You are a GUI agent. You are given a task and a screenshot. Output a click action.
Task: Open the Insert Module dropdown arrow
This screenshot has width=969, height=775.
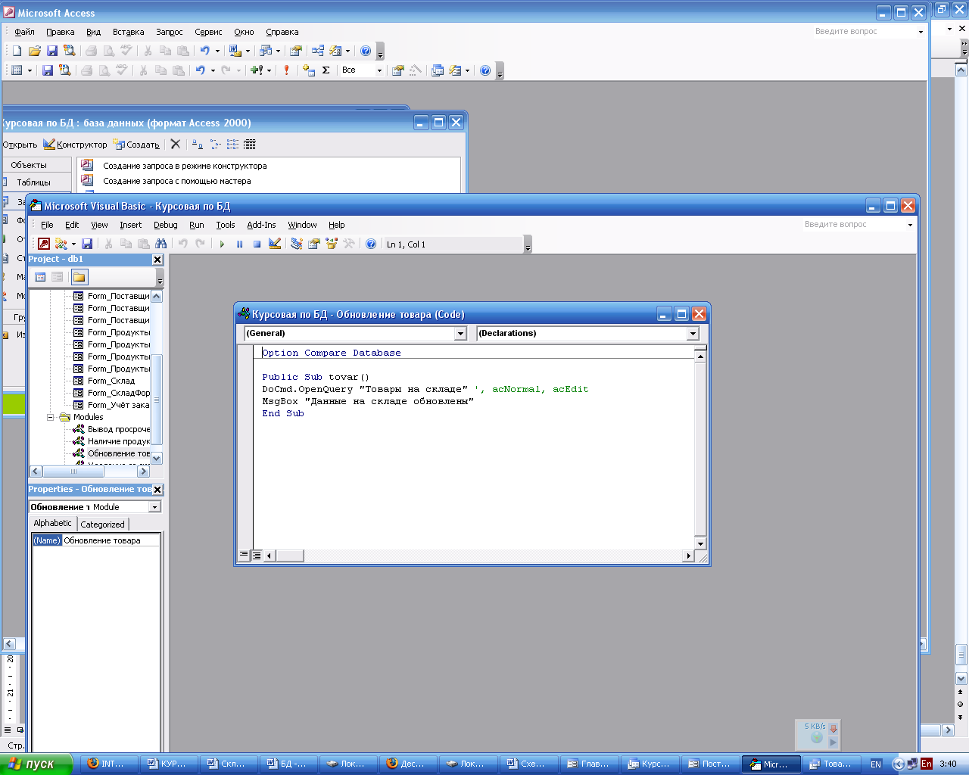point(73,244)
